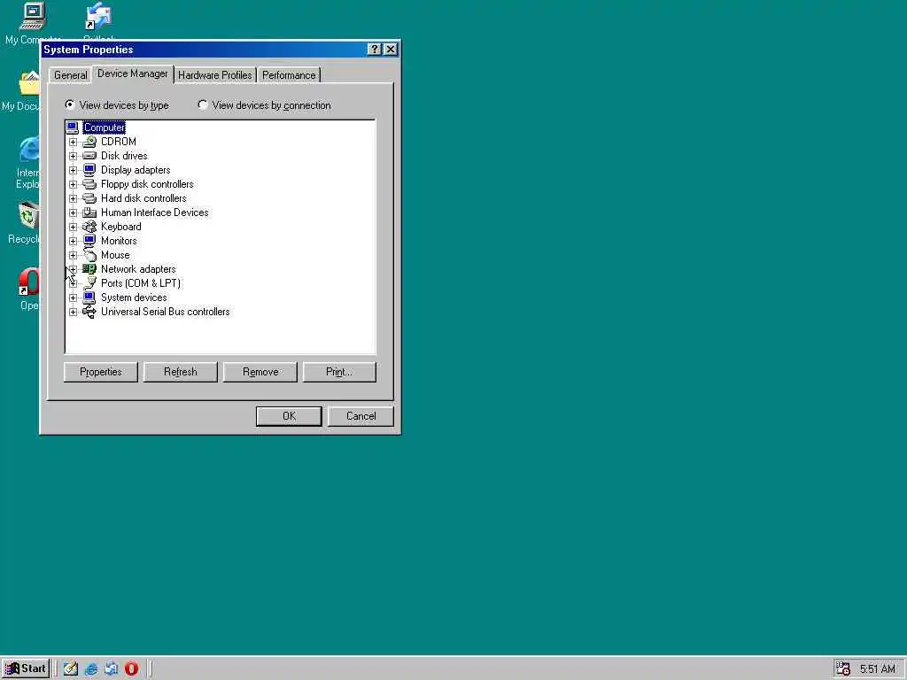Expand the Disk drives node
The height and width of the screenshot is (680, 907).
pos(73,156)
